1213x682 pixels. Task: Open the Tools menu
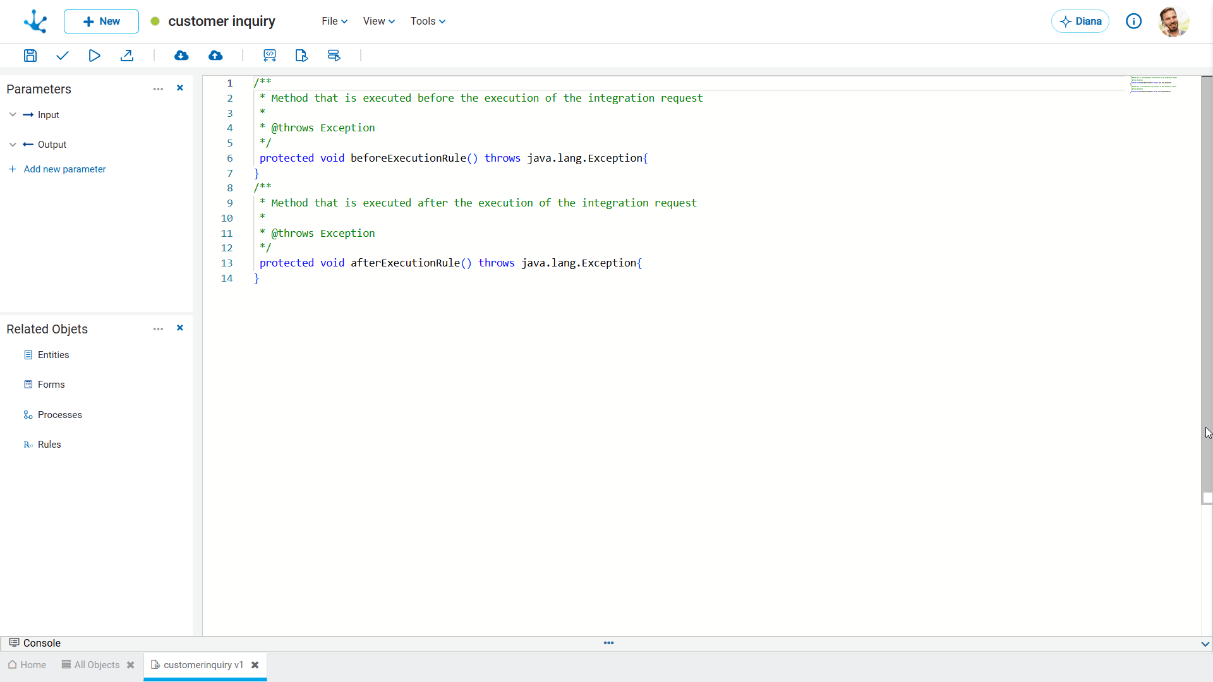[x=428, y=21]
